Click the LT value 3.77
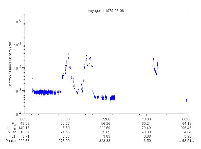Screen dimensions: 201x149 point(66,136)
